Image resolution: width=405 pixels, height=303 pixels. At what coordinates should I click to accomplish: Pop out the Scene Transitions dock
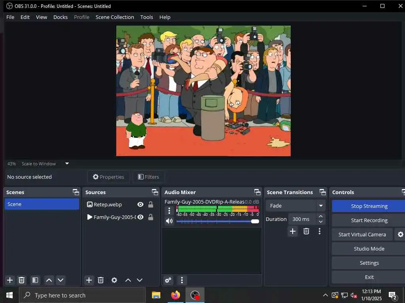coord(323,192)
